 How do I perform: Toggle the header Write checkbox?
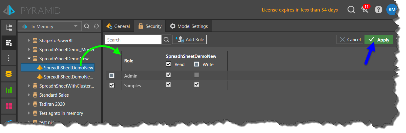pos(197,64)
